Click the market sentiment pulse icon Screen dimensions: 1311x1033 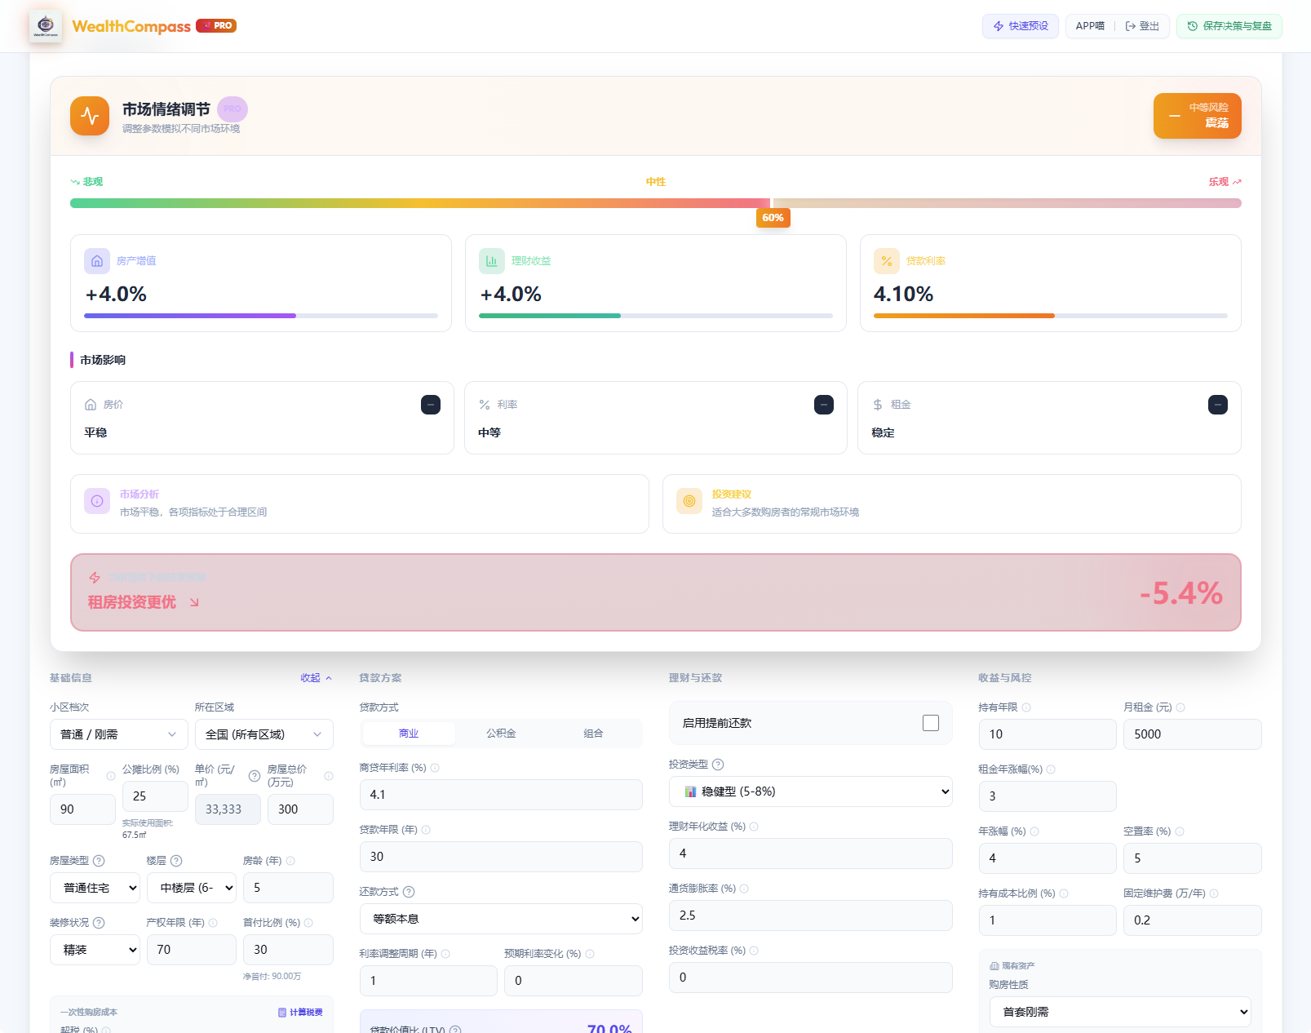click(90, 116)
